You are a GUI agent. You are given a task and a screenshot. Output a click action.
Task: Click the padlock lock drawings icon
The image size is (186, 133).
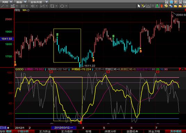[185, 6]
